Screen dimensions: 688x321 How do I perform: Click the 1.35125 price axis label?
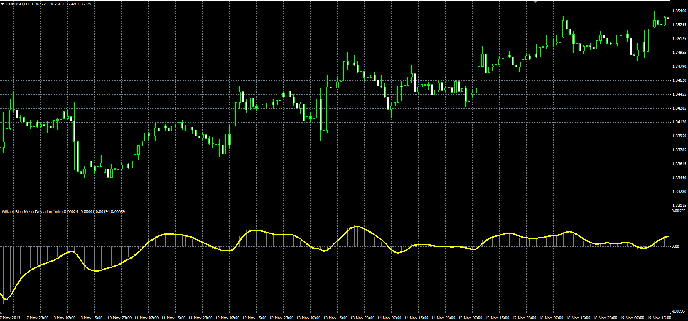[679, 39]
